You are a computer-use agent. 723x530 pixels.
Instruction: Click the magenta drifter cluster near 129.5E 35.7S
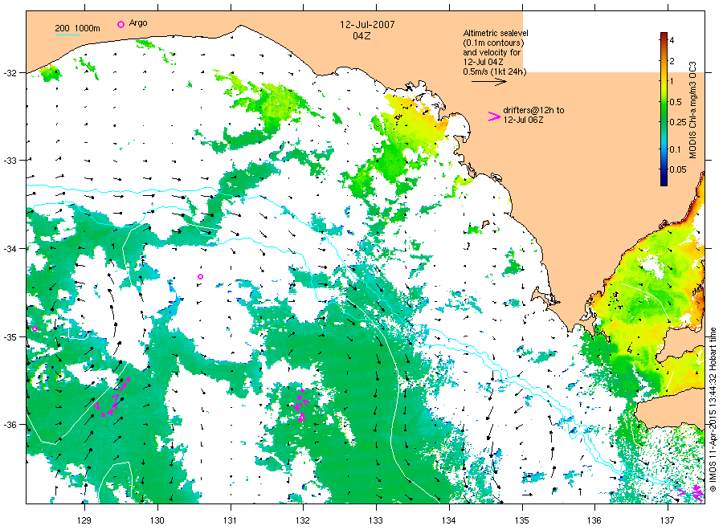113,397
